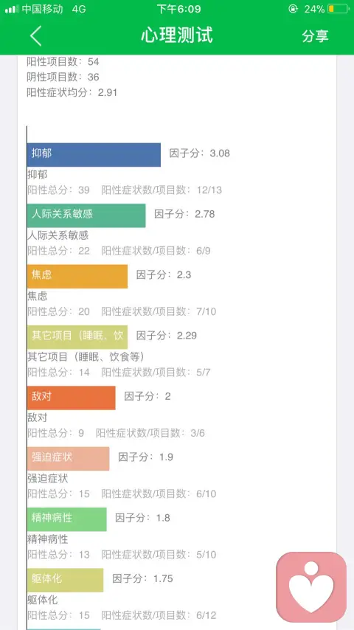Viewport: 354px width, 630px height.
Task: Tap the 因子分：1.75 label
Action: point(142,578)
